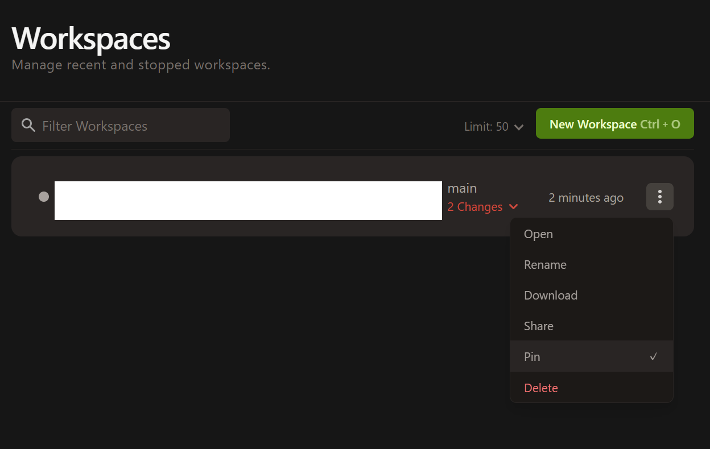Toggle the Pin option checkmark

654,356
